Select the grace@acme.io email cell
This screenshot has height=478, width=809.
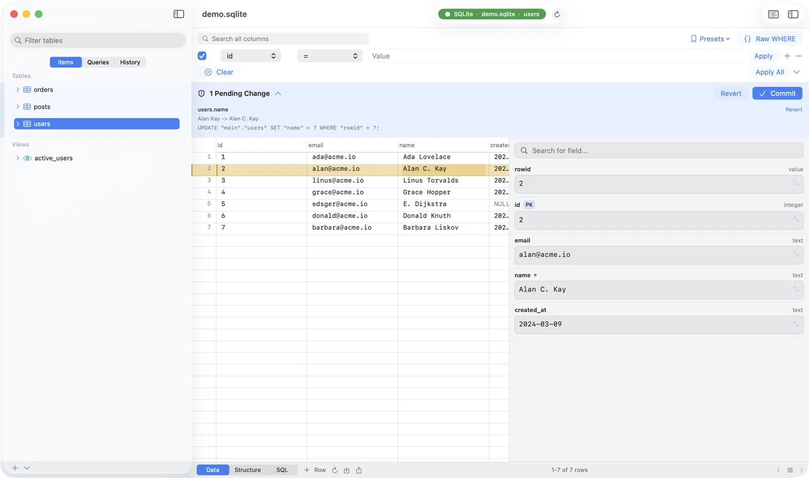(x=352, y=192)
